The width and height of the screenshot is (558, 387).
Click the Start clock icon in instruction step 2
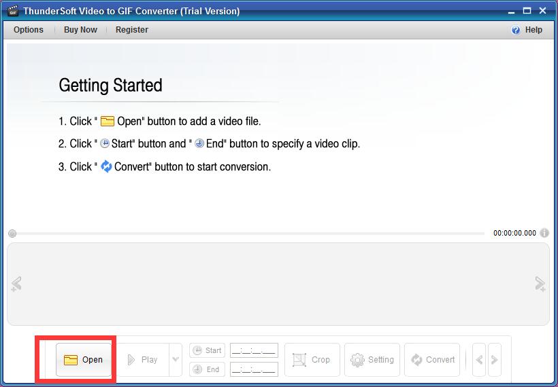pos(105,143)
